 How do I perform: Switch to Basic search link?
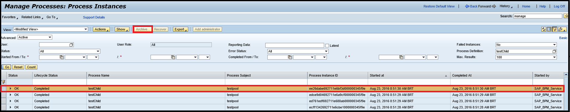tap(563, 38)
